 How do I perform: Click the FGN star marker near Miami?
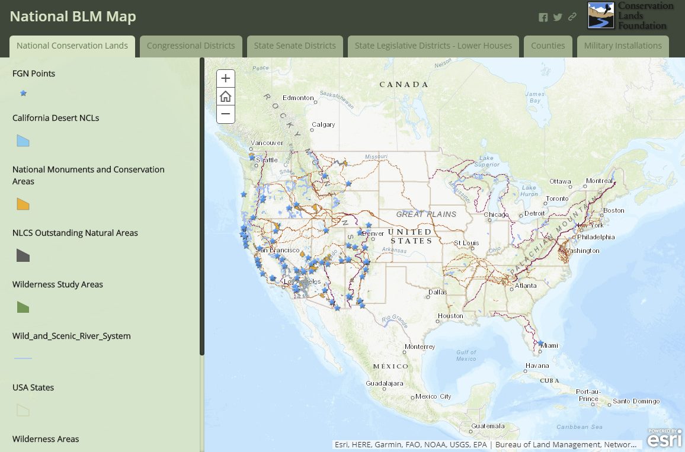point(540,343)
